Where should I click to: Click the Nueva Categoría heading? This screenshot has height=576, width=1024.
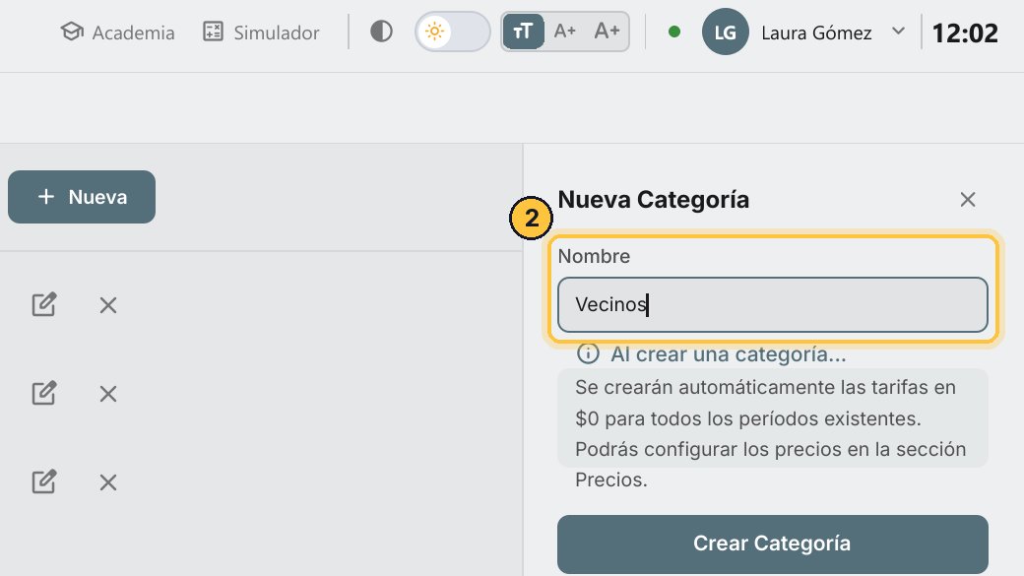653,200
